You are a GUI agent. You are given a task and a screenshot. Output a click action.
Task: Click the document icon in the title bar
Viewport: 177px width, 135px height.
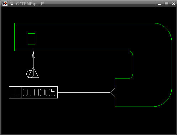(x=5, y=4)
